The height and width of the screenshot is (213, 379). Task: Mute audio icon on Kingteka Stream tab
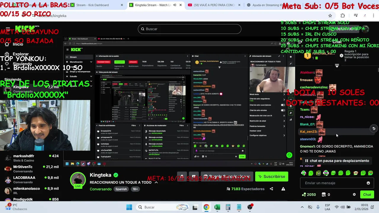(x=174, y=5)
